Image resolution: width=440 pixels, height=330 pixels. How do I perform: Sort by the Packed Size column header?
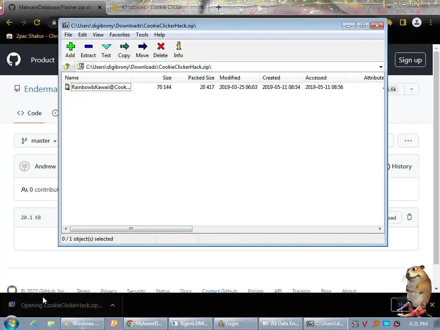[195, 78]
